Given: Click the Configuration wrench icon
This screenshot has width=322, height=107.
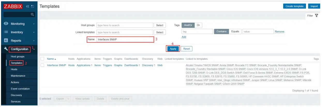Looking at the screenshot, I should 6,49.
